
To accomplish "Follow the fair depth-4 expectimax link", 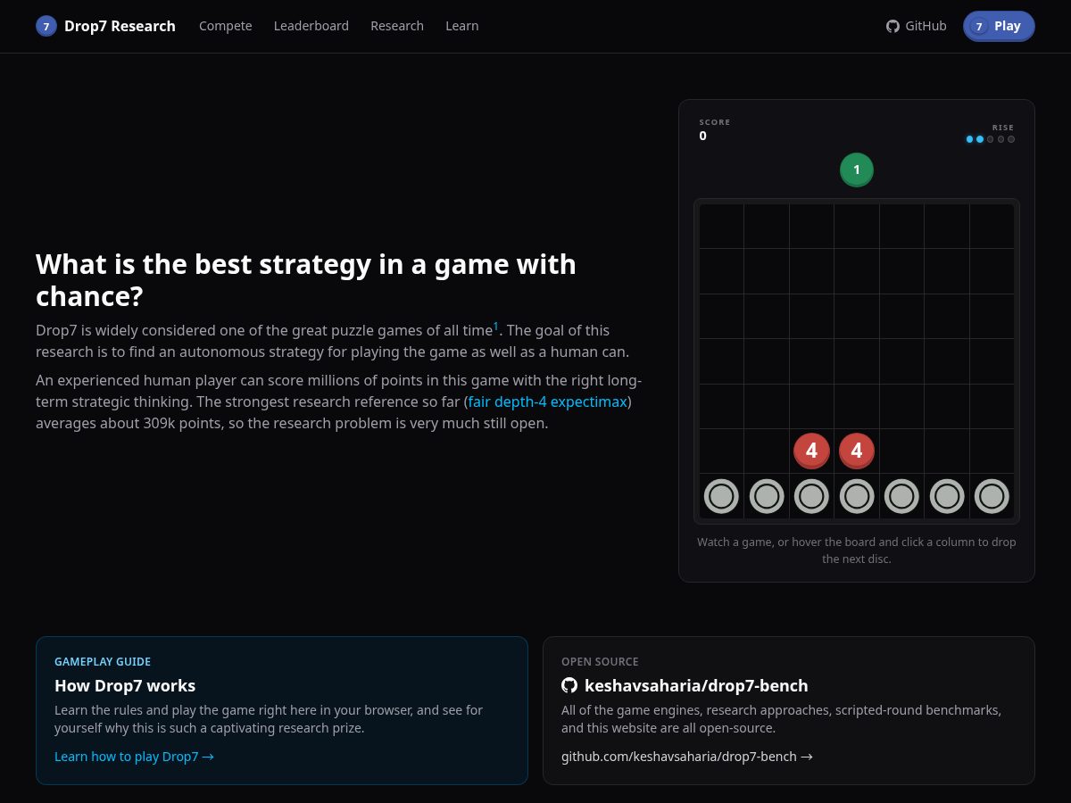I will coord(548,401).
